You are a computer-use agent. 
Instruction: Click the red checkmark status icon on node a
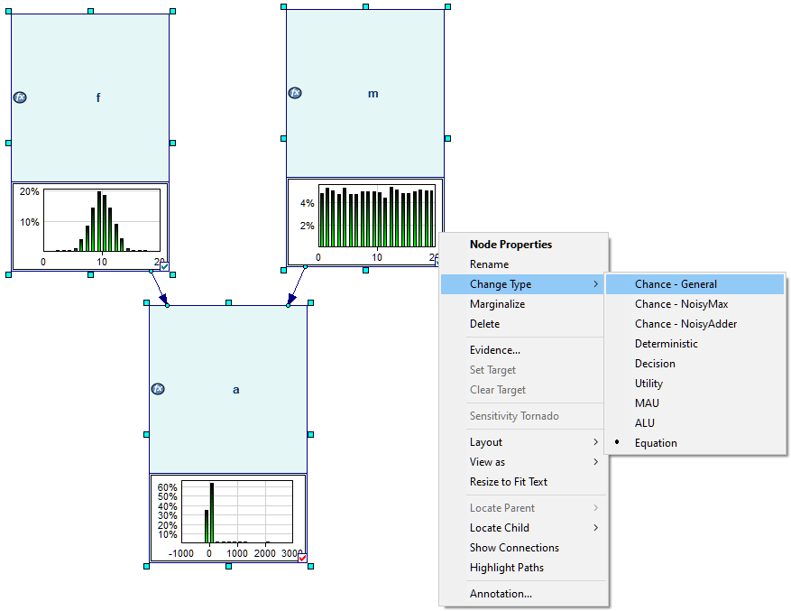point(302,558)
